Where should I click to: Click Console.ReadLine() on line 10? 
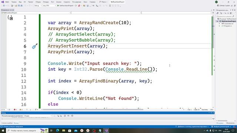pyautogui.click(x=129, y=69)
